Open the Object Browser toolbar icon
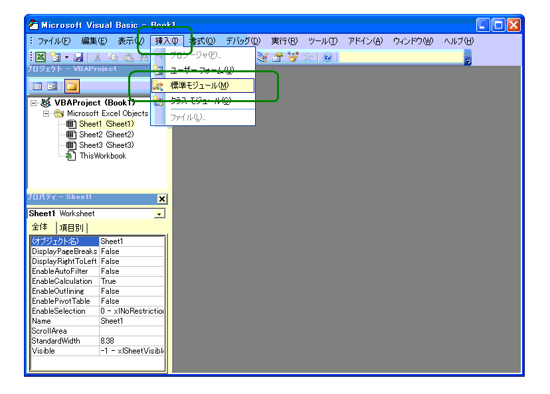550x394 pixels. (x=293, y=57)
